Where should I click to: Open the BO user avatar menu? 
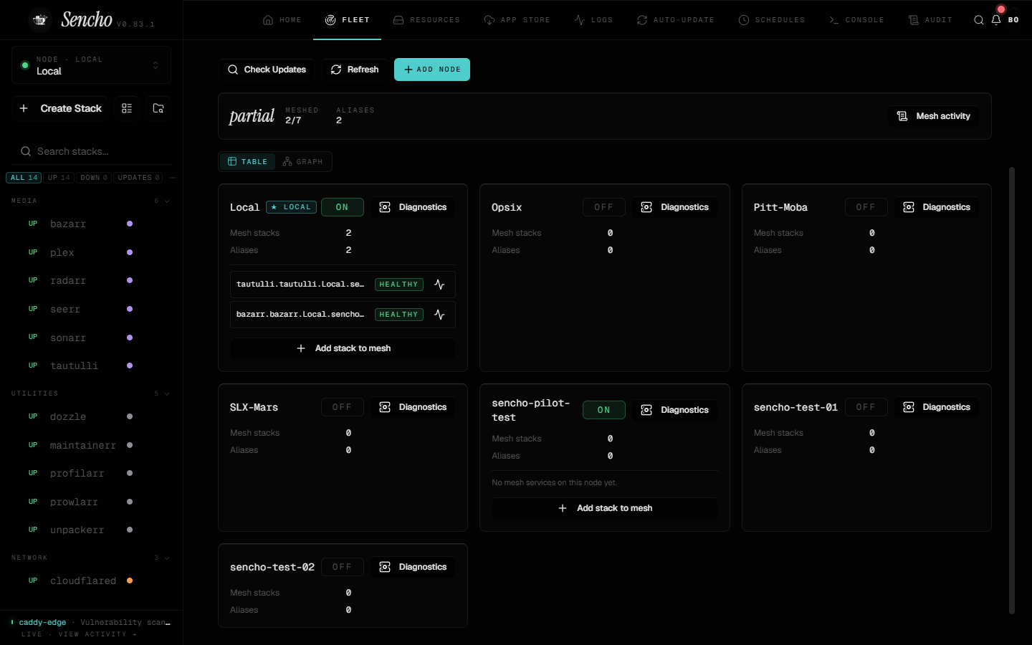click(1013, 20)
